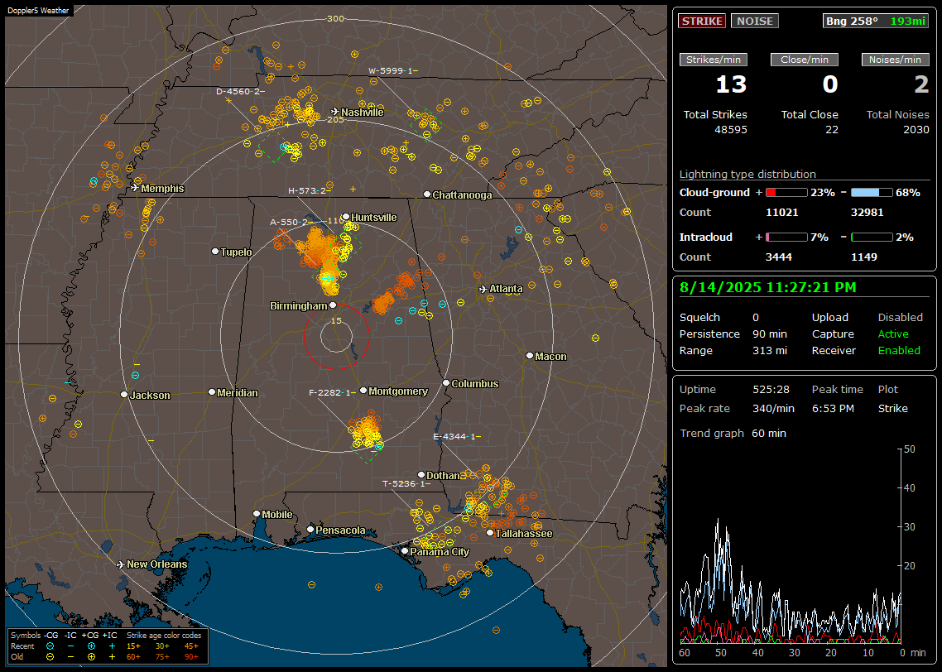Click the Upload Disabled status
The height and width of the screenshot is (672, 942).
pyautogui.click(x=900, y=317)
